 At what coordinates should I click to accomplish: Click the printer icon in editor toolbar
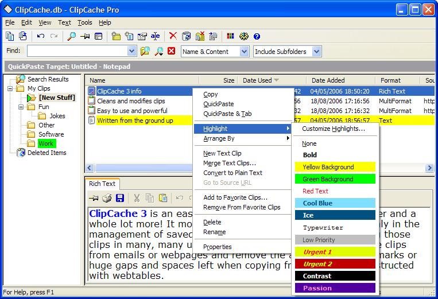(107, 198)
